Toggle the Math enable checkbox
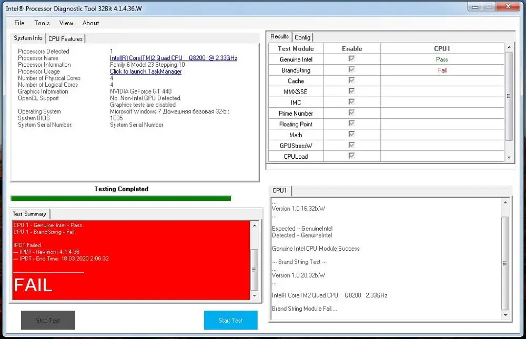Image resolution: width=526 pixels, height=339 pixels. point(351,134)
